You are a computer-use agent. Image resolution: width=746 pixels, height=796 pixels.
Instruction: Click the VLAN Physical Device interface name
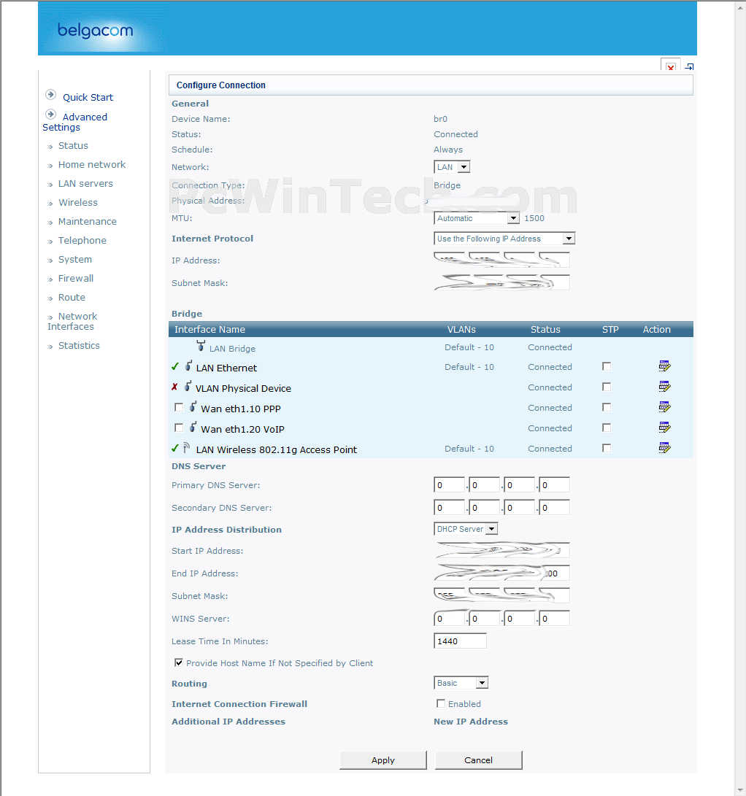243,388
